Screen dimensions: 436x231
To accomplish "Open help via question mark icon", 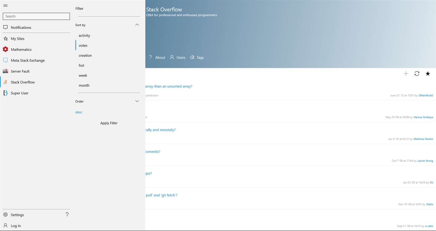I will click(x=67, y=215).
